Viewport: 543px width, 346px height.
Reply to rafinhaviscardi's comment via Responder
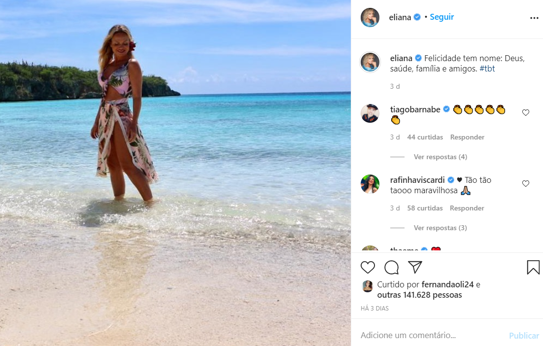pyautogui.click(x=467, y=208)
